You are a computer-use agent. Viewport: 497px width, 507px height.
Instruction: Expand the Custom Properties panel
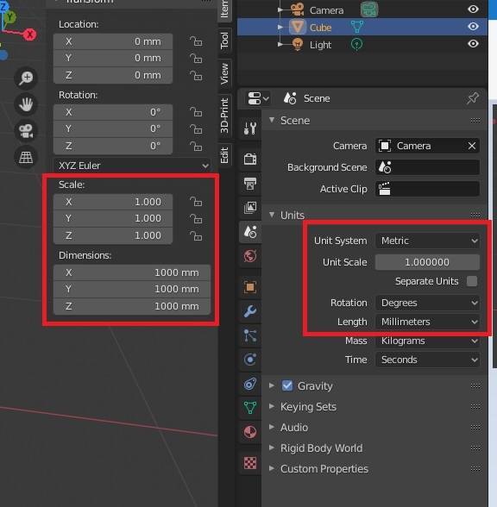pyautogui.click(x=324, y=468)
